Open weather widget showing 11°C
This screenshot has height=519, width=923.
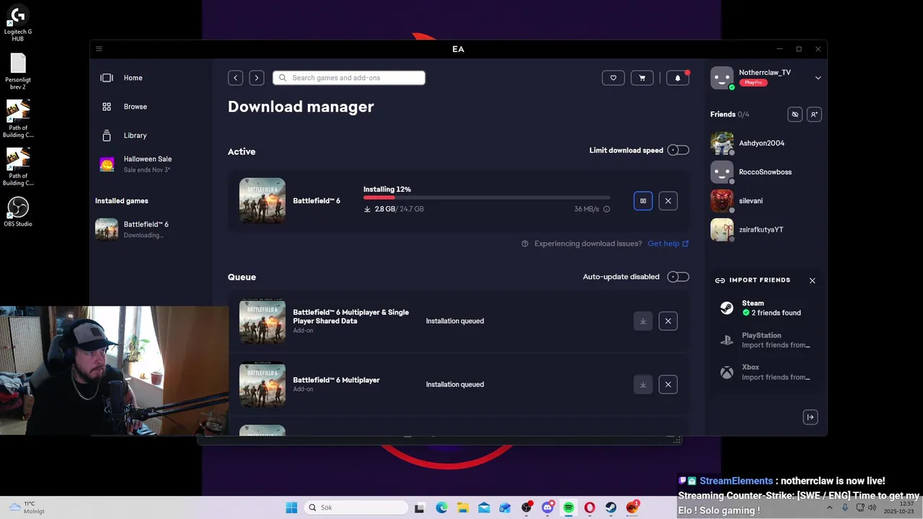[x=26, y=507]
